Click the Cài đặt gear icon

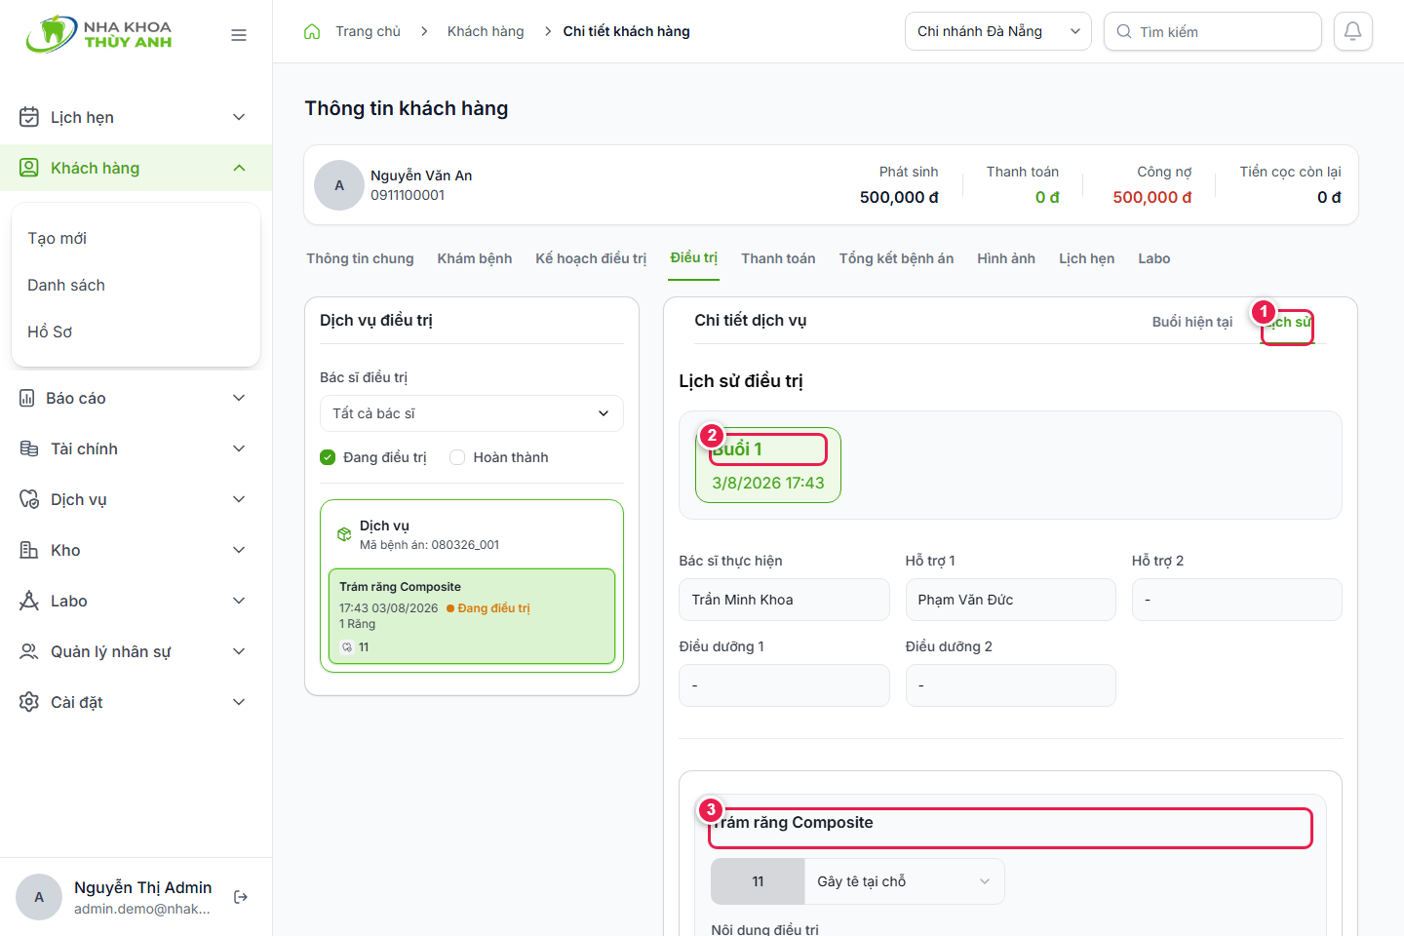click(x=29, y=702)
